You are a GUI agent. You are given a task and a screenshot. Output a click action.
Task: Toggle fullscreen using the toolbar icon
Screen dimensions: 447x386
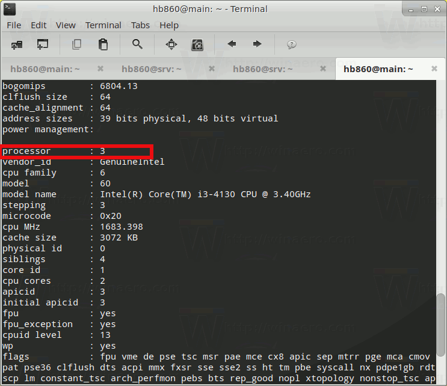point(171,44)
